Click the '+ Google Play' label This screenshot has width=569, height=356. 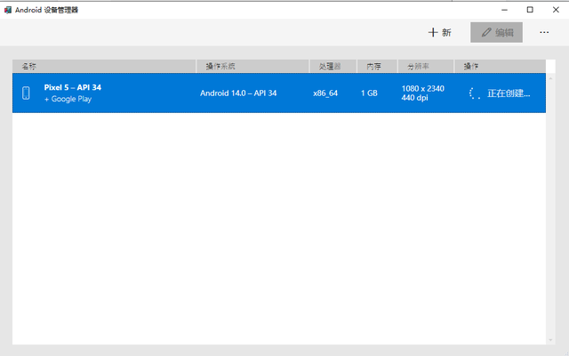(x=68, y=99)
